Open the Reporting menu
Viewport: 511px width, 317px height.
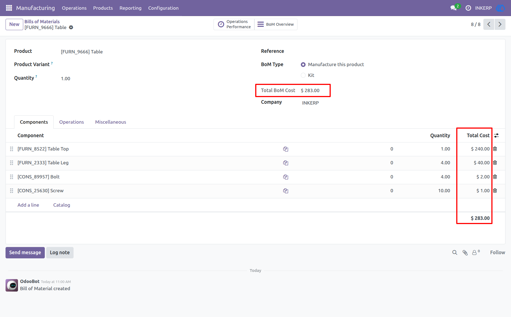[x=131, y=8]
